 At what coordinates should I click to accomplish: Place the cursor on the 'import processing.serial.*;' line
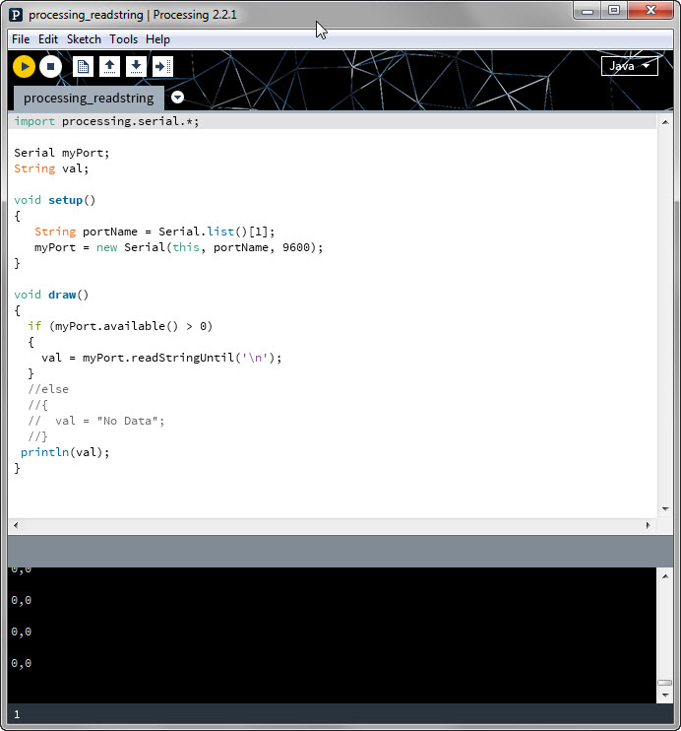coord(106,121)
